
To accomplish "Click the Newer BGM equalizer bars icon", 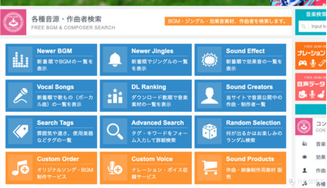I will 21,60.
